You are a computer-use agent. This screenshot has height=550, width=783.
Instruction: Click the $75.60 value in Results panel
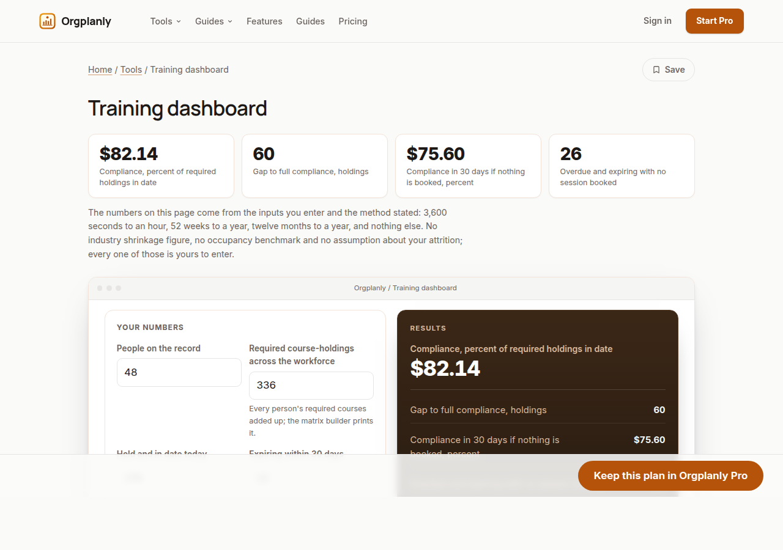pos(650,440)
